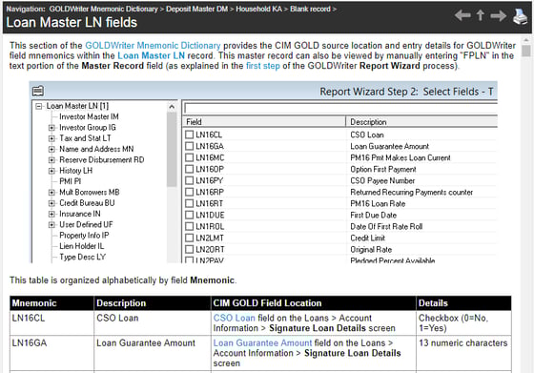Select the 'Original Rate' description cell
Image resolution: width=534 pixels, height=373 pixels.
pos(371,249)
